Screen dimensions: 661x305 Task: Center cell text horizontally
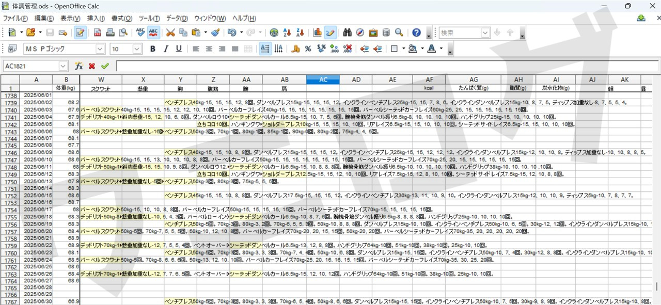(209, 49)
